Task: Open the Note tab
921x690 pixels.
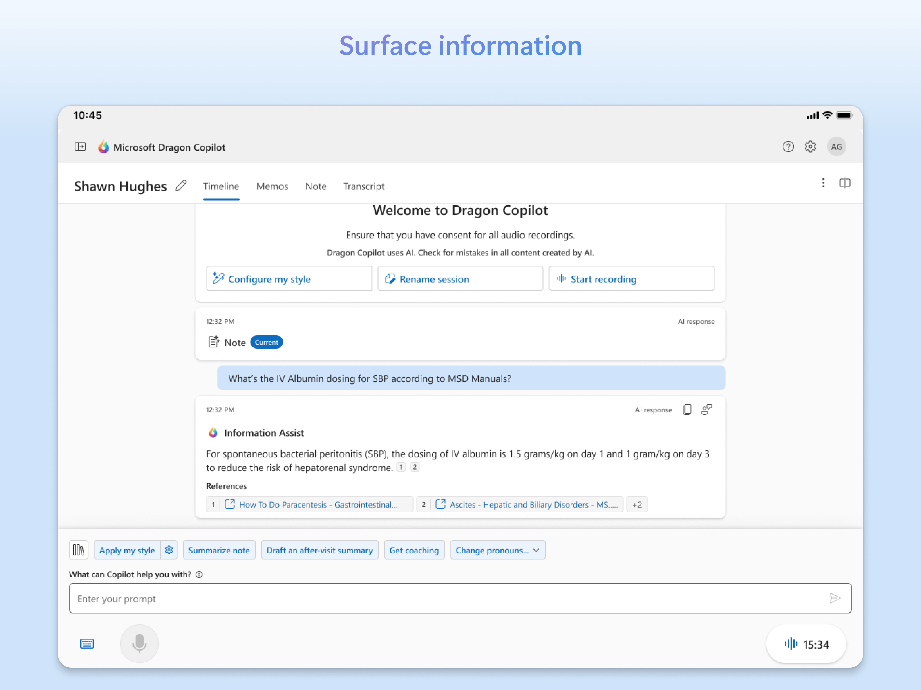Action: pos(316,186)
